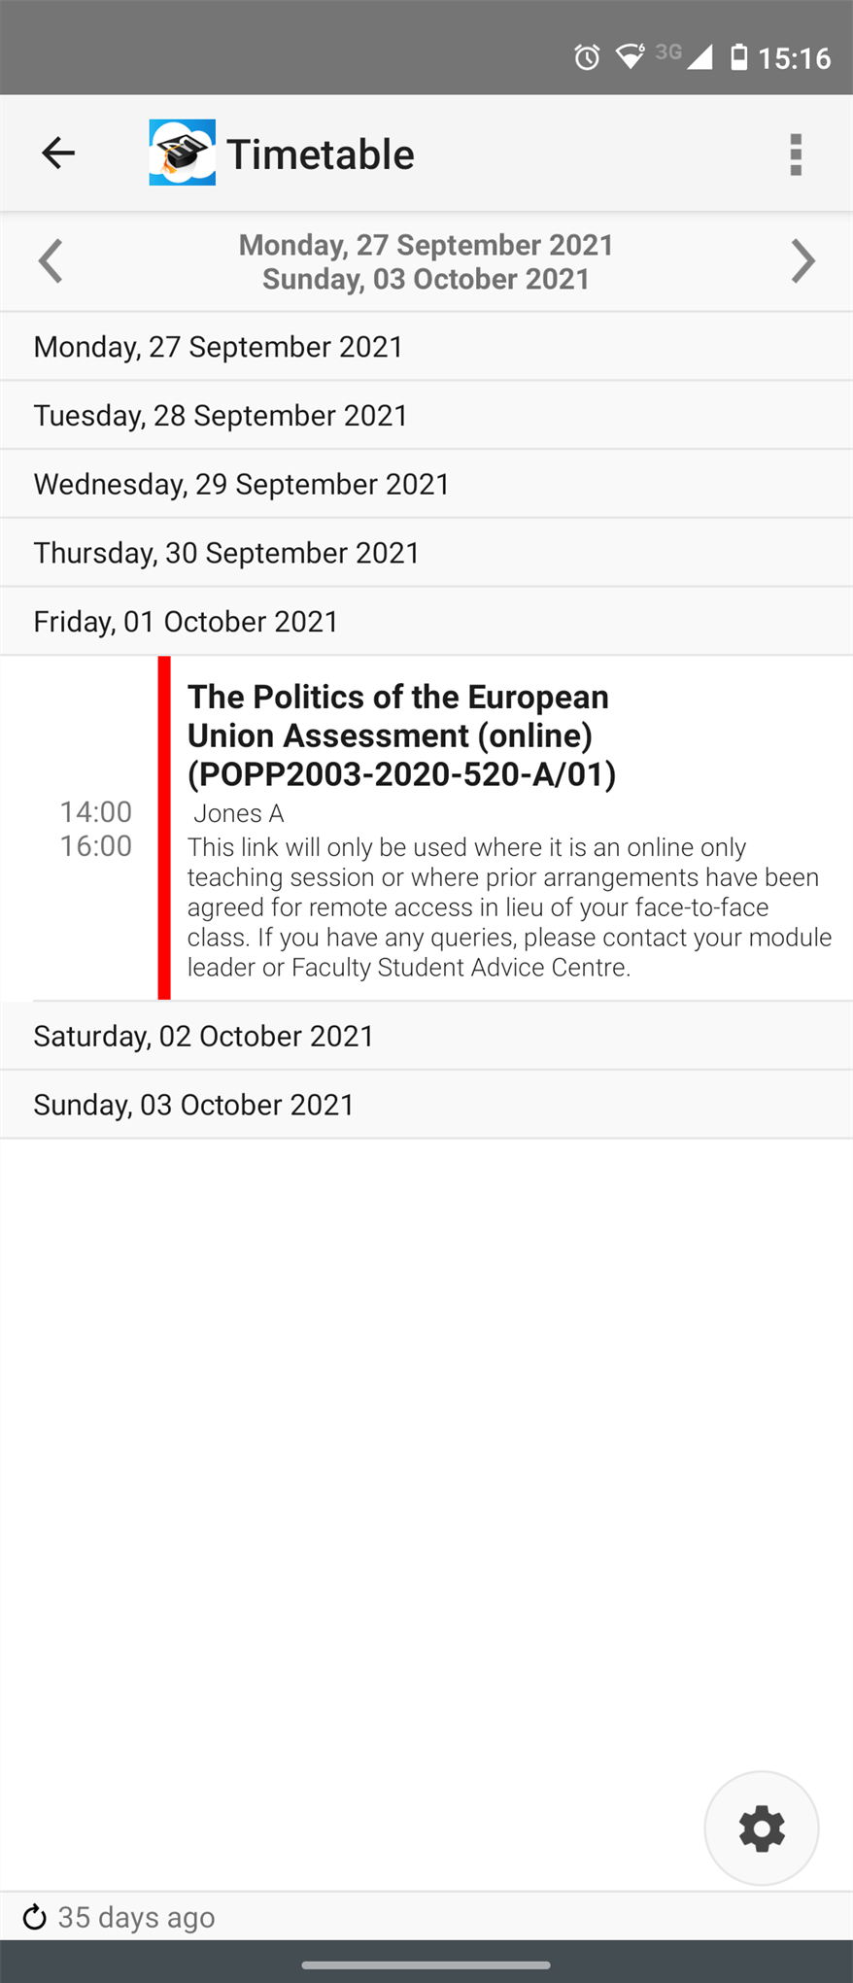853x1983 pixels.
Task: Open settings with the gear button
Action: tap(762, 1829)
